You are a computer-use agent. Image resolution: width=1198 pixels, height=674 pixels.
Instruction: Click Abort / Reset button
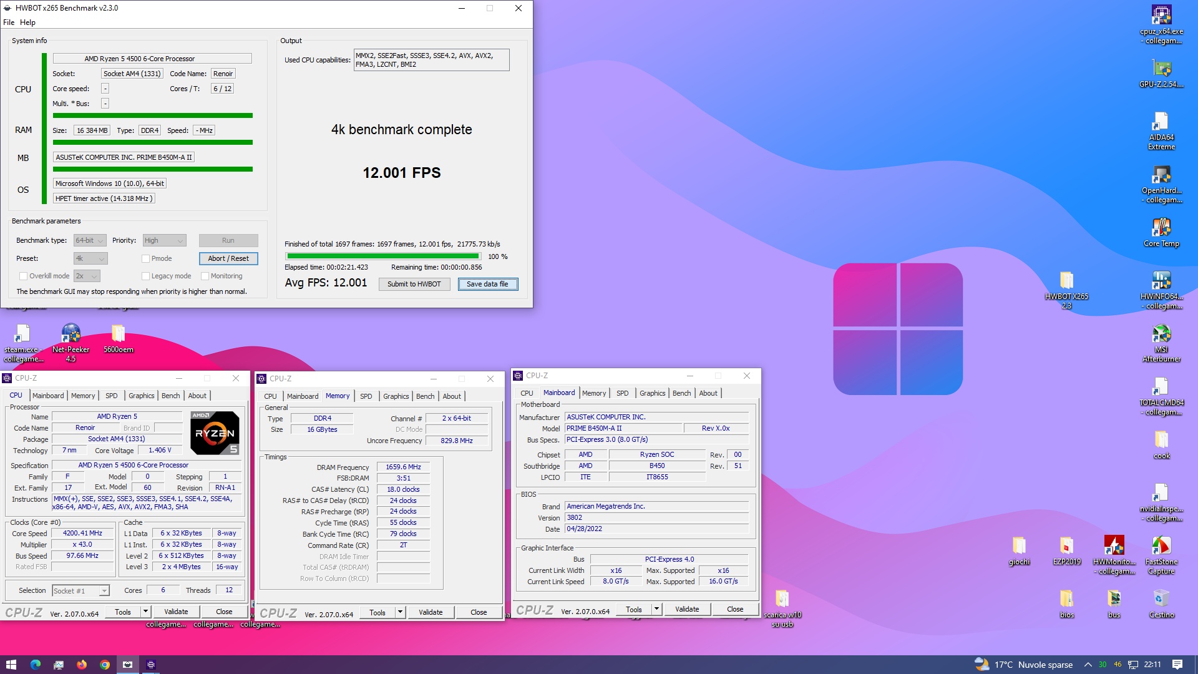pyautogui.click(x=228, y=258)
